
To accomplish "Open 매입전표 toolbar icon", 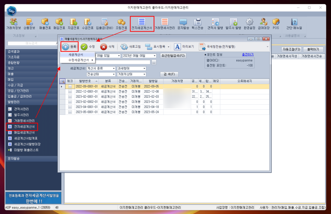I will [59, 24].
